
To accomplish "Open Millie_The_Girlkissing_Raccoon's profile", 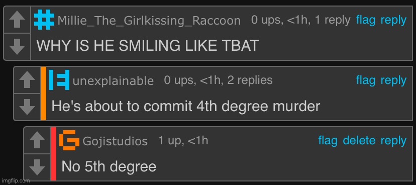I will coord(149,21).
